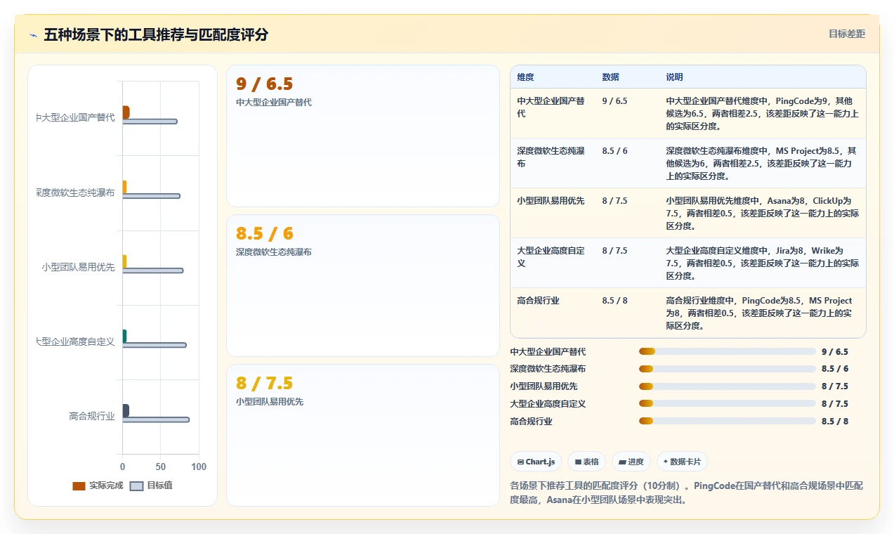Click the 表格 tag chip

(587, 462)
